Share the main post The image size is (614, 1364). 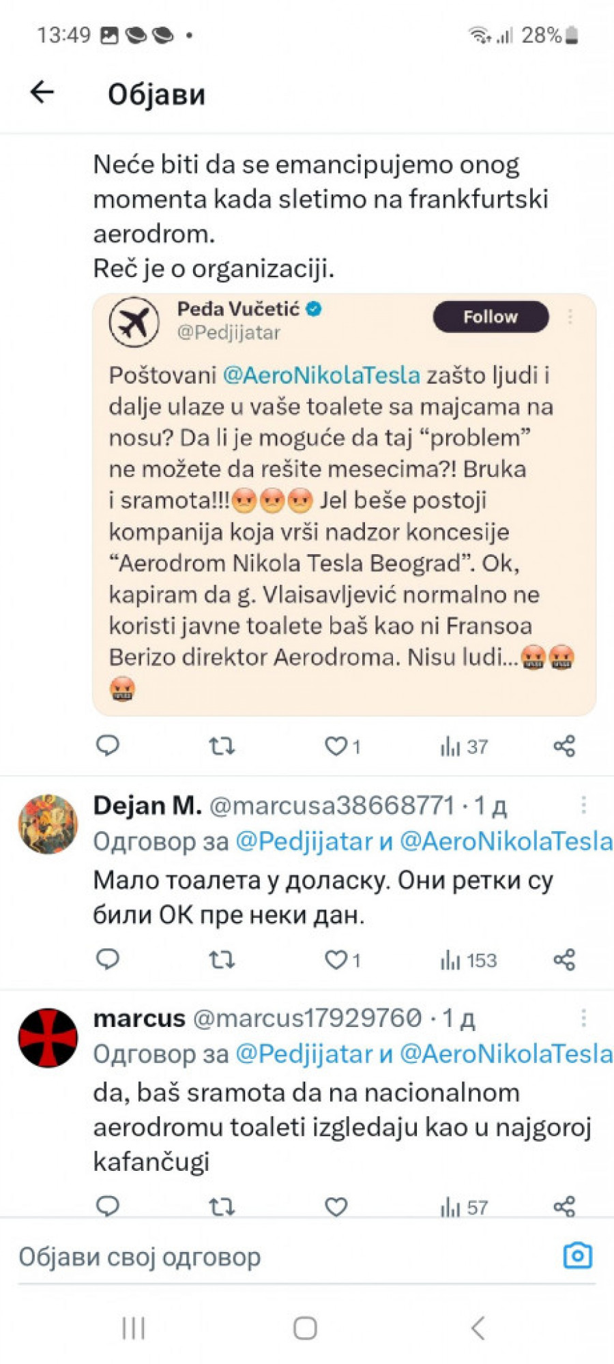[x=564, y=746]
